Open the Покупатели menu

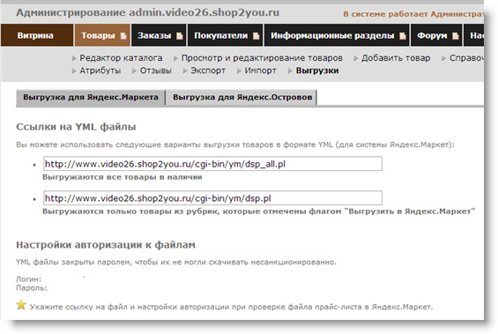(x=225, y=35)
